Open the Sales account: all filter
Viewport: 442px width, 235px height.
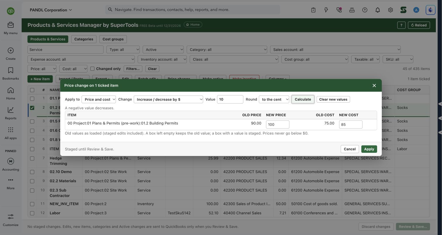coord(335,50)
